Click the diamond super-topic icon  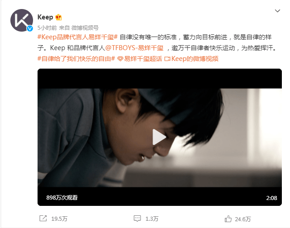click(120, 59)
